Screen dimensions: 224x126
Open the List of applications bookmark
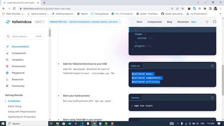click(x=197, y=14)
